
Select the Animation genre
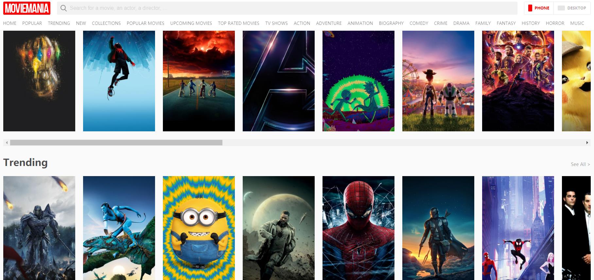pyautogui.click(x=360, y=23)
